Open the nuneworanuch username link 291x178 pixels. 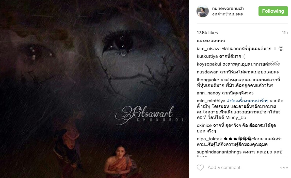228,9
